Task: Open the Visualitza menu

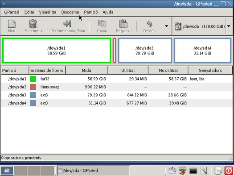Action: [x=48, y=12]
